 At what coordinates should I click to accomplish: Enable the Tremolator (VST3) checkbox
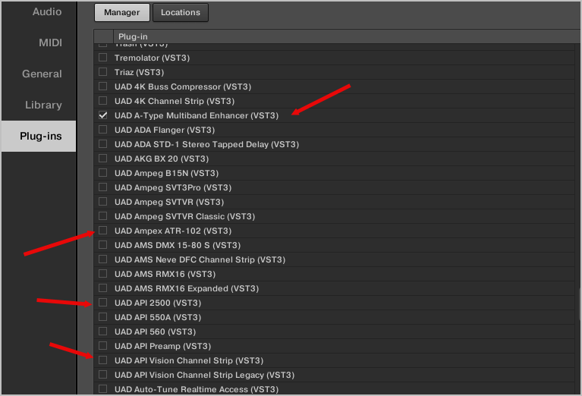click(102, 58)
